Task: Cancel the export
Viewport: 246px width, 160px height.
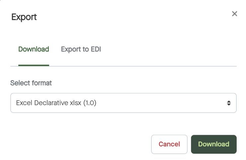Action: point(169,144)
